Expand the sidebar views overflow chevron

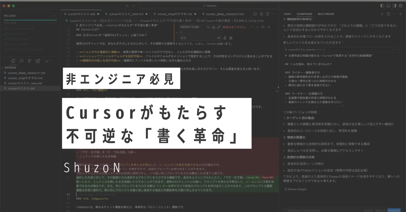[47, 61]
